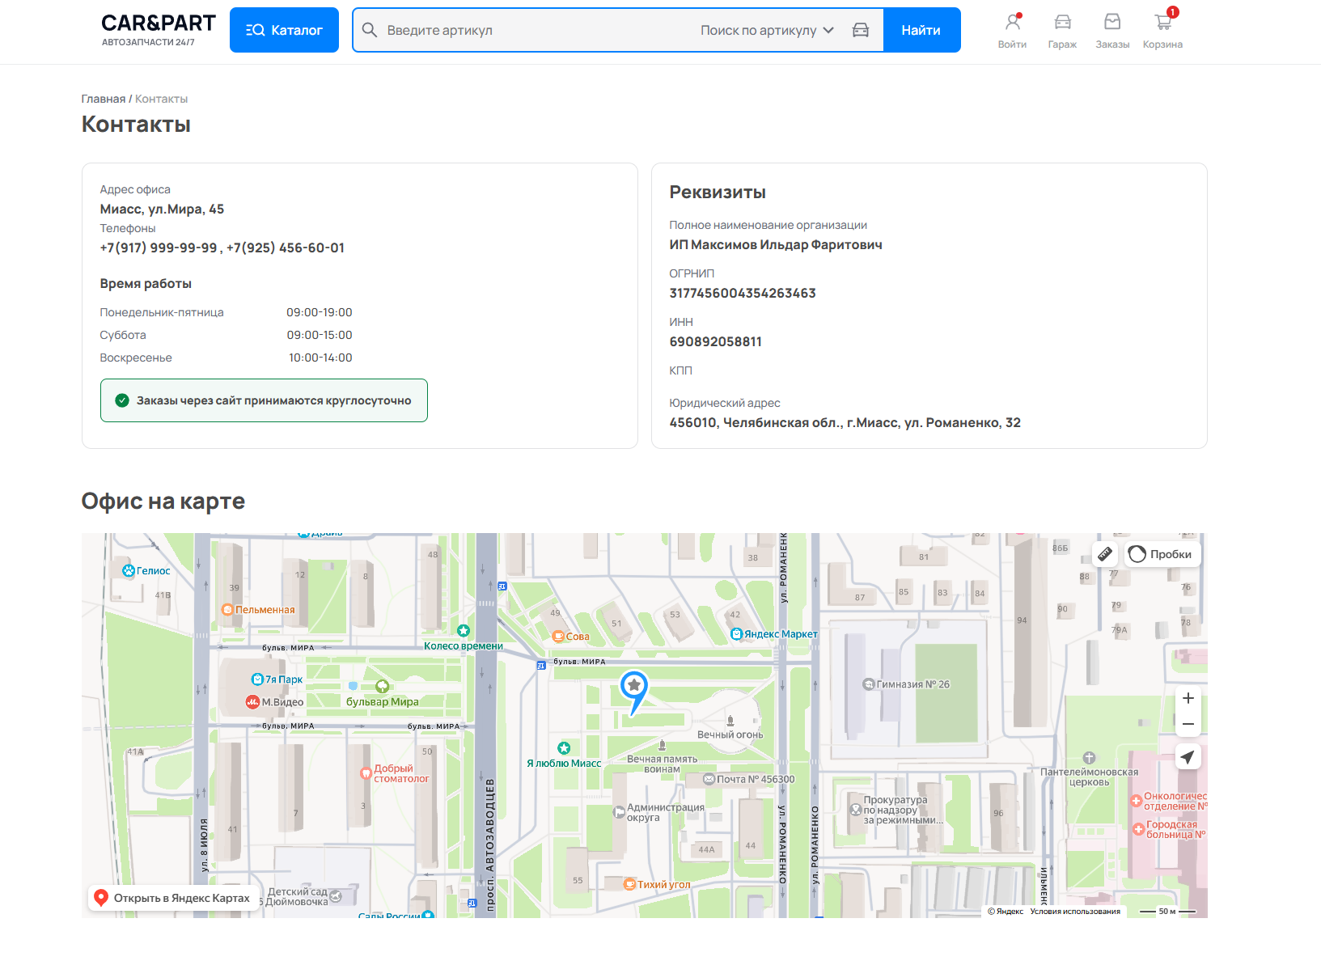The image size is (1321, 965).
Task: Go to Главная via breadcrumb
Action: click(x=103, y=99)
